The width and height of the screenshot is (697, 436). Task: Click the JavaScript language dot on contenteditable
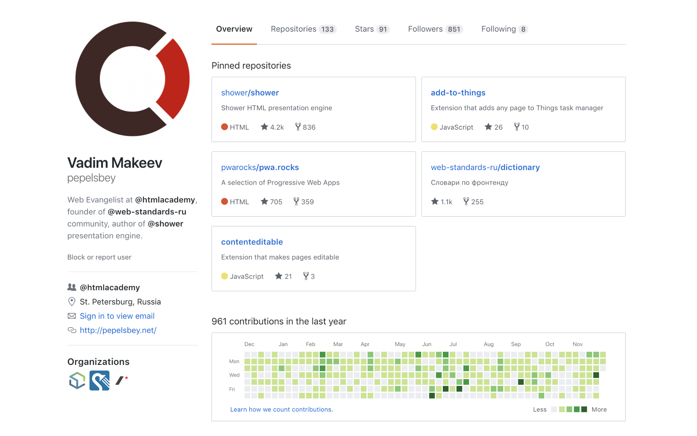click(x=225, y=276)
